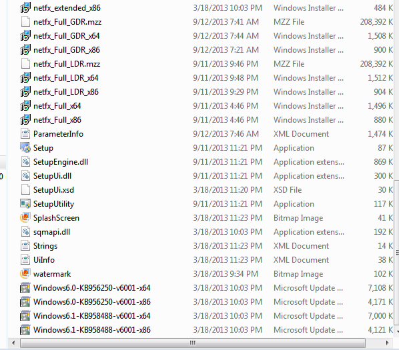
Task: Select the ParameterInfo XML document icon
Action: pyautogui.click(x=25, y=134)
